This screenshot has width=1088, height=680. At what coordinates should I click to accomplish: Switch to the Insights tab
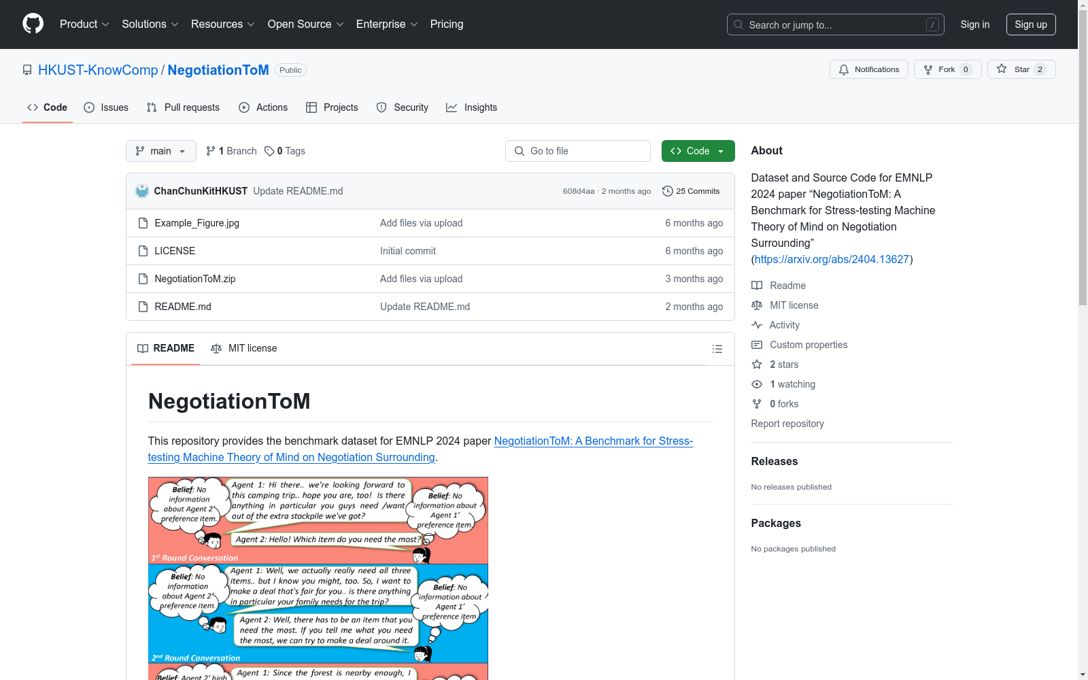coord(472,107)
